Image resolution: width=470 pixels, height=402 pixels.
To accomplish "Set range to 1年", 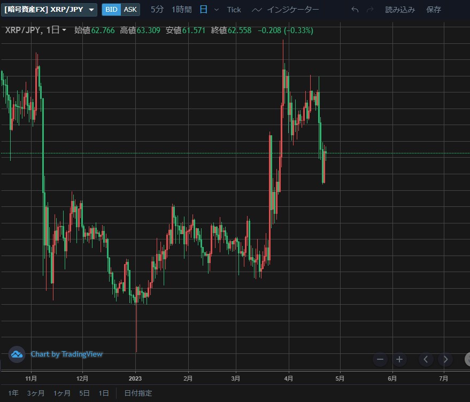I will click(x=13, y=393).
